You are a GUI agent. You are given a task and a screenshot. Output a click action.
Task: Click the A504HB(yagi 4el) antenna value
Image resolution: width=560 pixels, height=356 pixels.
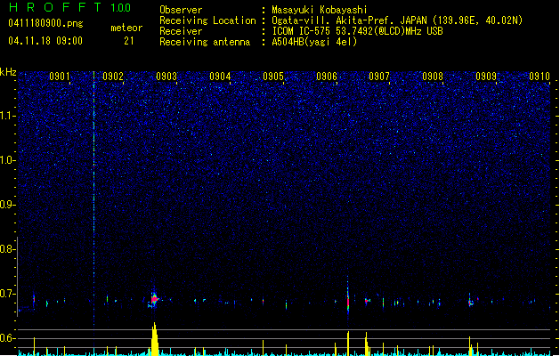pyautogui.click(x=314, y=42)
